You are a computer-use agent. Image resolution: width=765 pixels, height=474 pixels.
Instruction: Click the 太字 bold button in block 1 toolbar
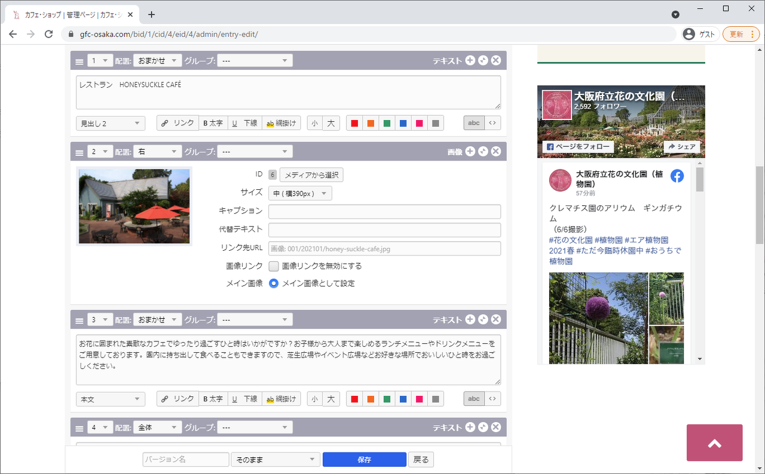pos(213,123)
